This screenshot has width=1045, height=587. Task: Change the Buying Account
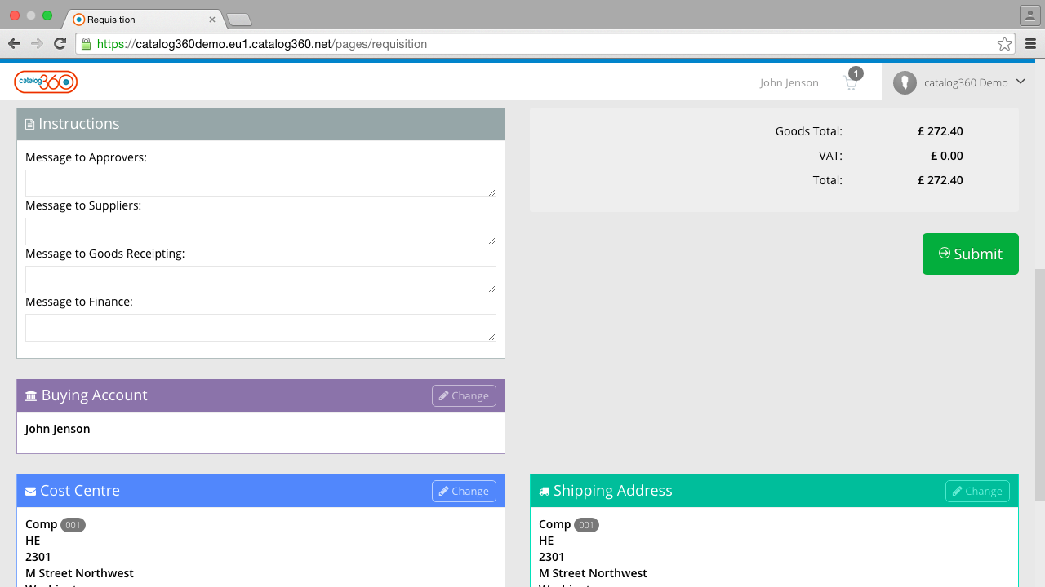(464, 395)
